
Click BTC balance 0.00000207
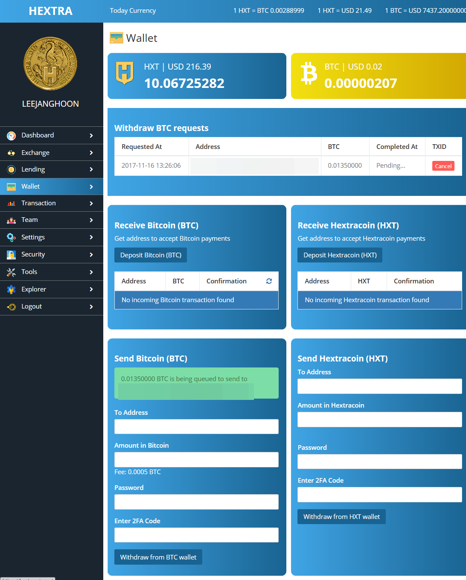[361, 83]
